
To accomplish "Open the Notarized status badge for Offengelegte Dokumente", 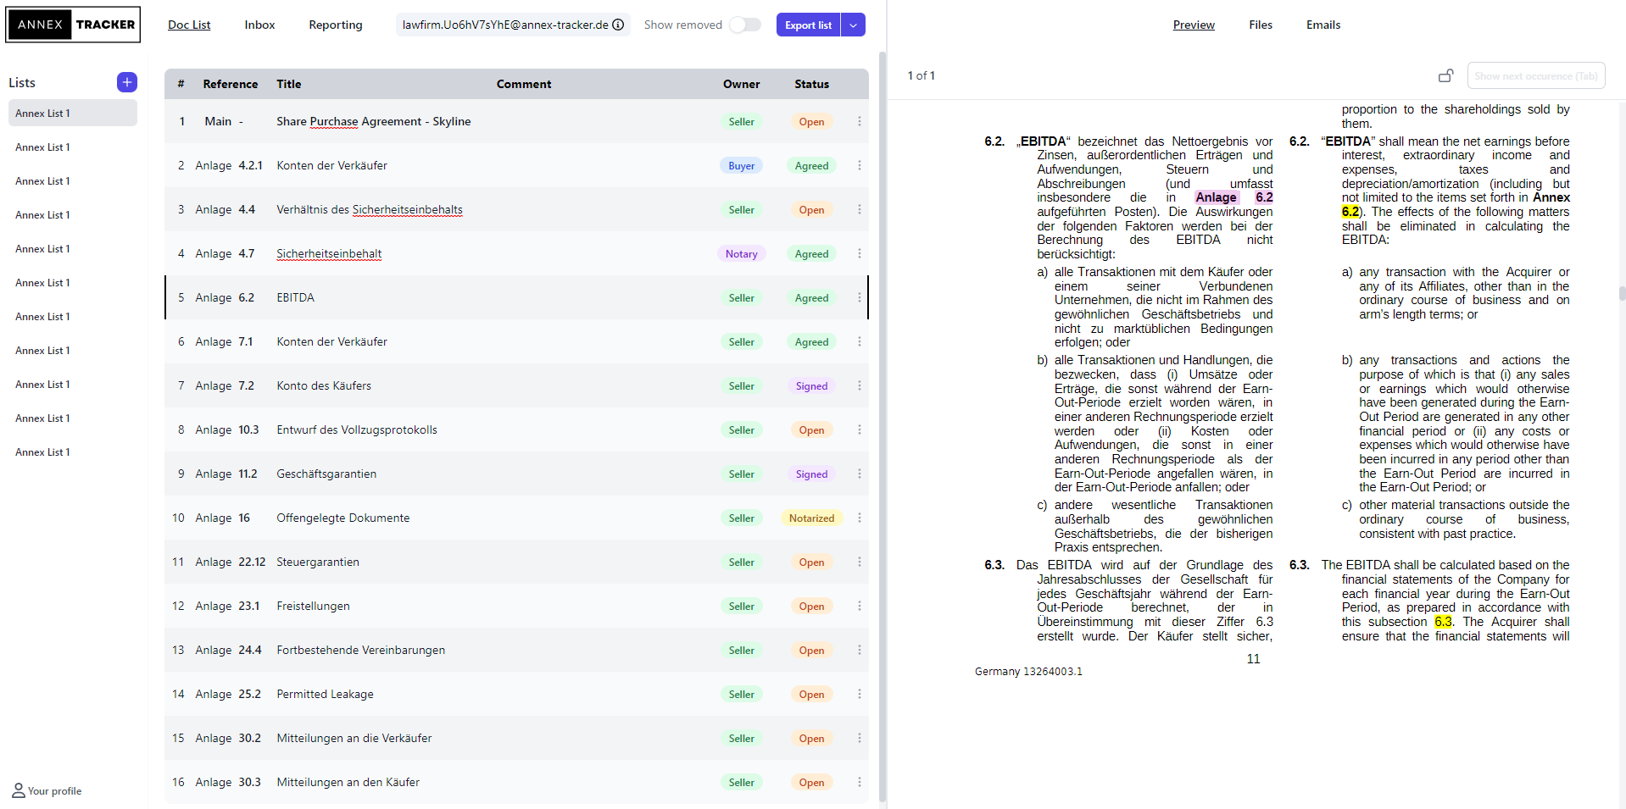I will point(811,518).
